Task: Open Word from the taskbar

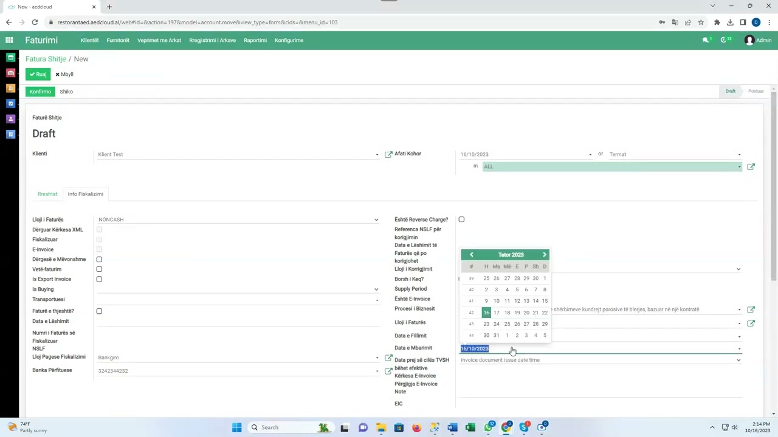Action: [x=452, y=427]
